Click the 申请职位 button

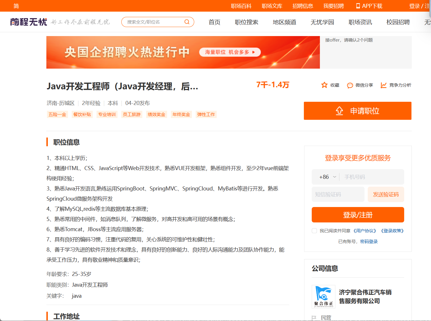coord(358,111)
